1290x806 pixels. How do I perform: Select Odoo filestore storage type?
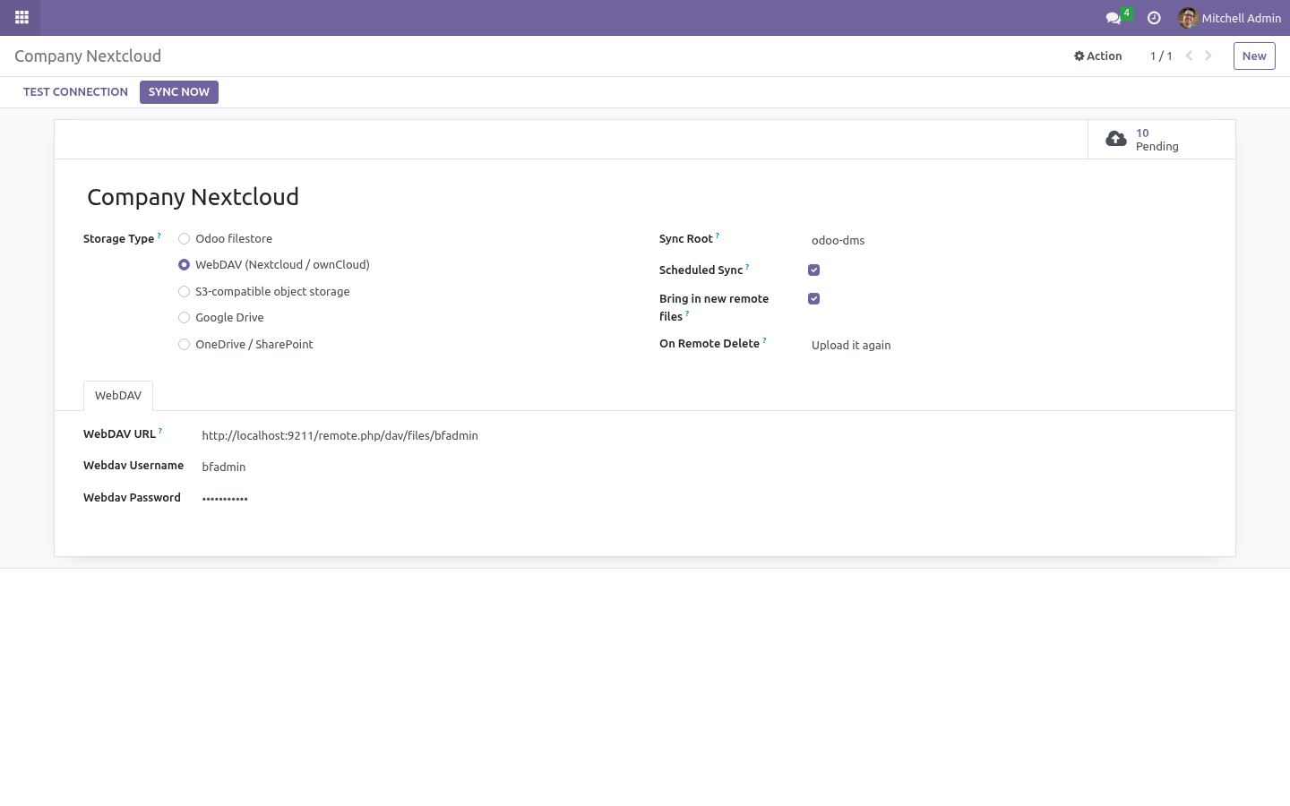point(184,238)
